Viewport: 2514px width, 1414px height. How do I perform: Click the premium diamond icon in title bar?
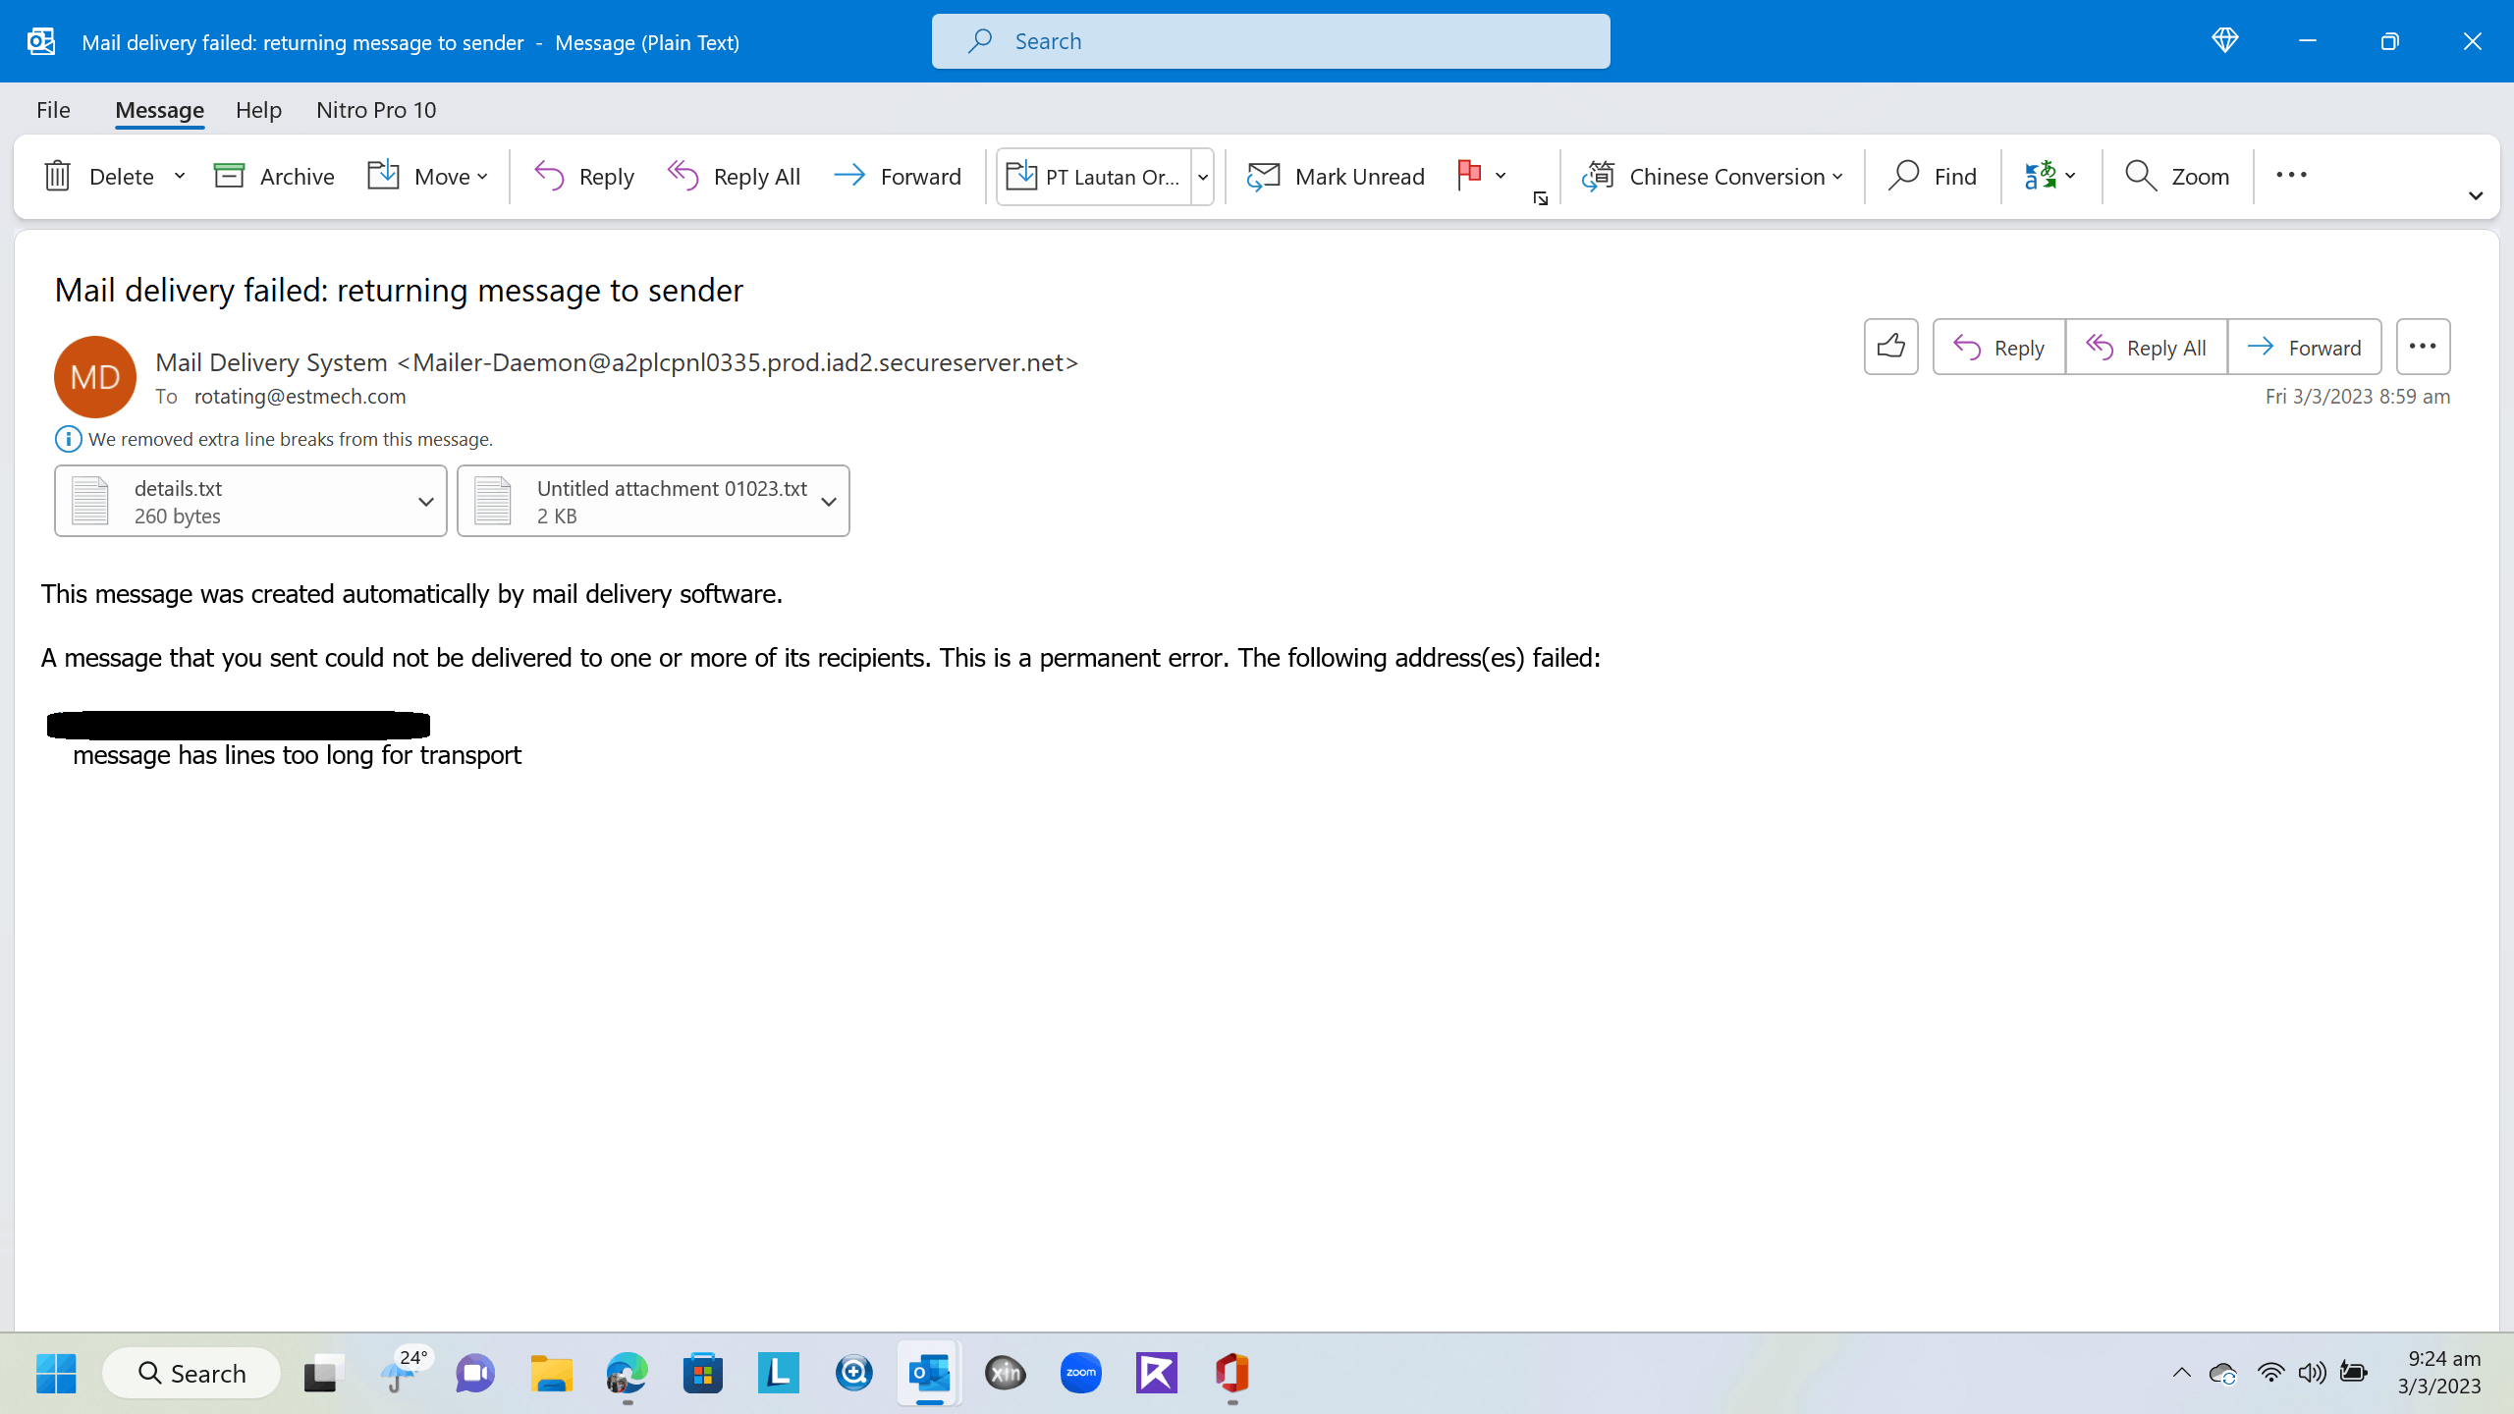2225,40
